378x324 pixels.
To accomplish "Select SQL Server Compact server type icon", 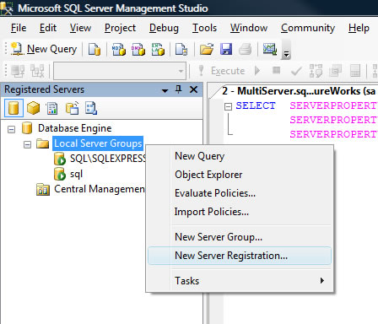I will pos(72,108).
